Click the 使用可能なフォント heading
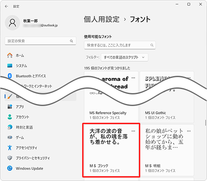The image size is (207, 181). pyautogui.click(x=98, y=37)
